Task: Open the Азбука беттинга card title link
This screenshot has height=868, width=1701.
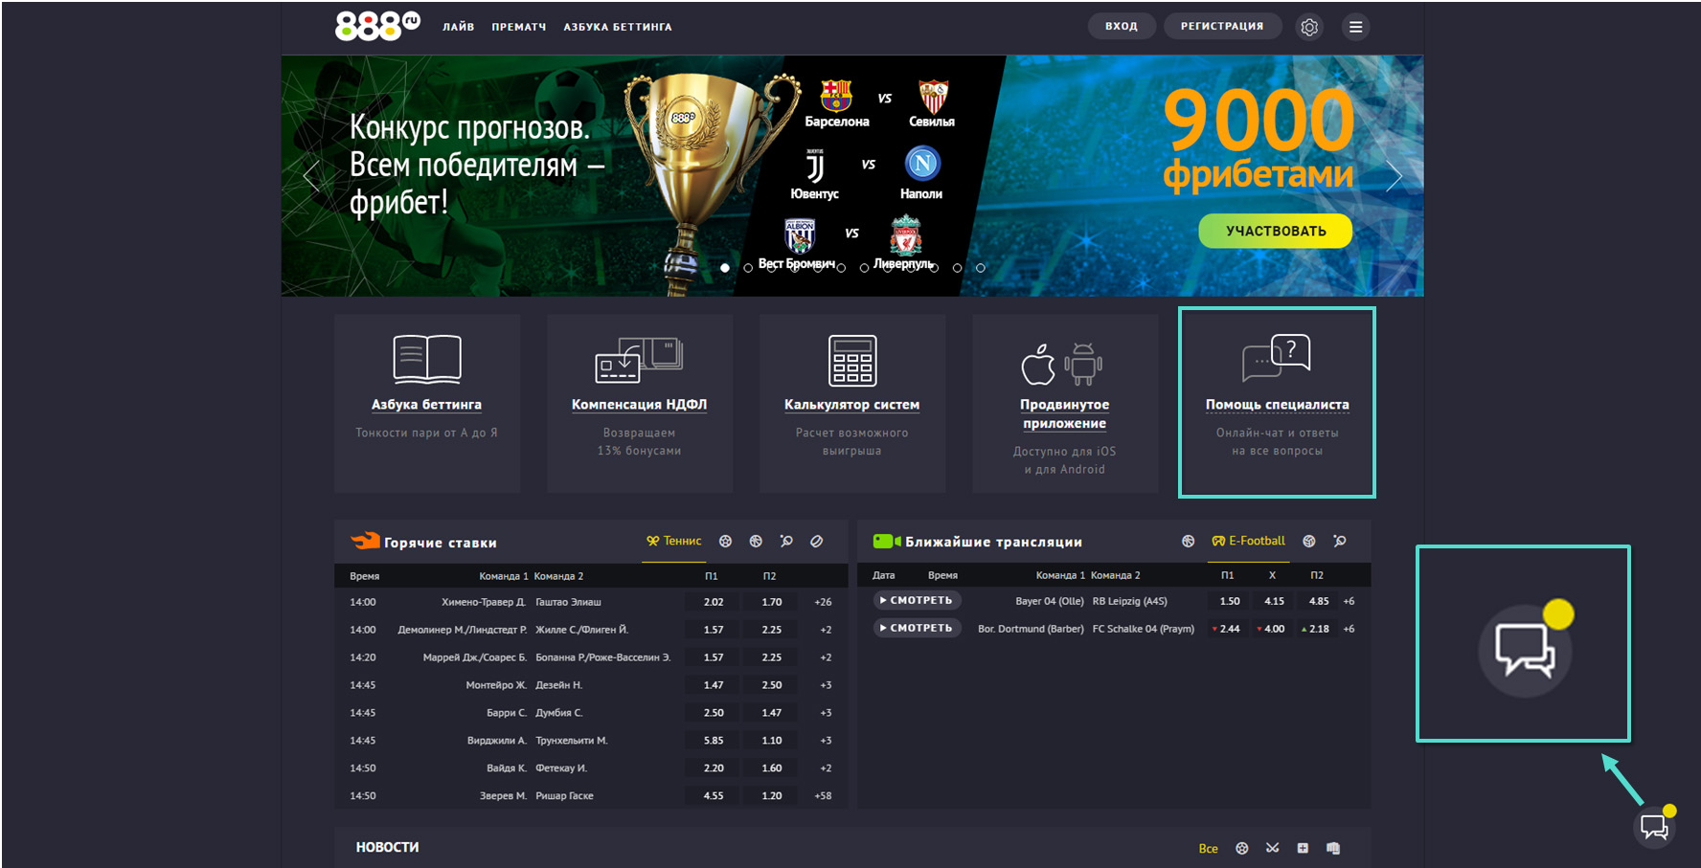Action: click(427, 405)
